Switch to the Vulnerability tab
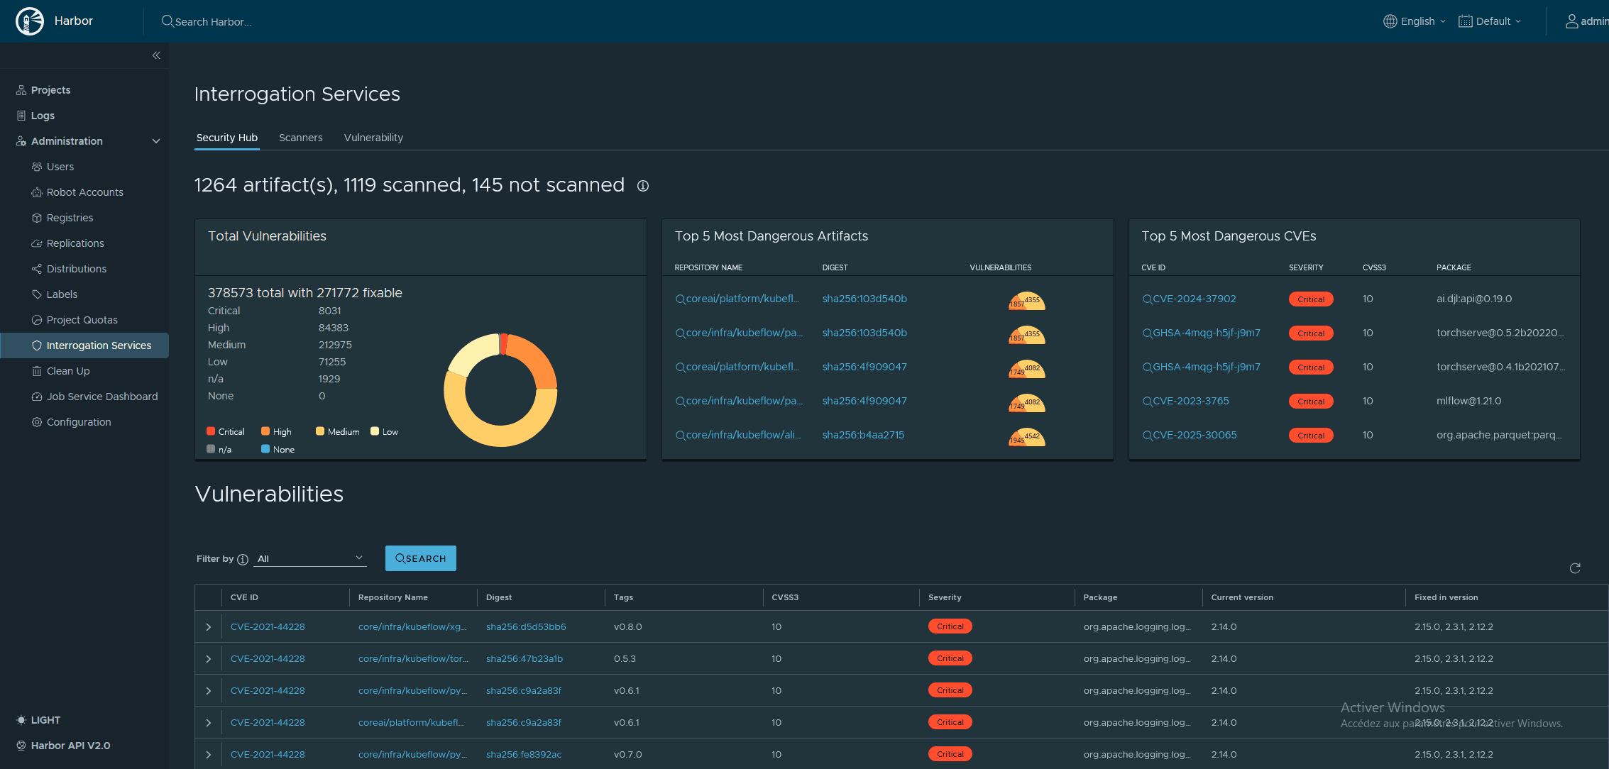The width and height of the screenshot is (1609, 769). pyautogui.click(x=373, y=138)
